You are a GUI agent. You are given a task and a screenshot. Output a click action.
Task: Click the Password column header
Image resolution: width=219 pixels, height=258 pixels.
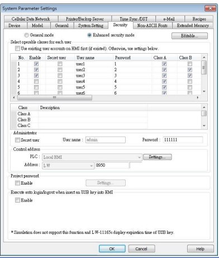132,58
